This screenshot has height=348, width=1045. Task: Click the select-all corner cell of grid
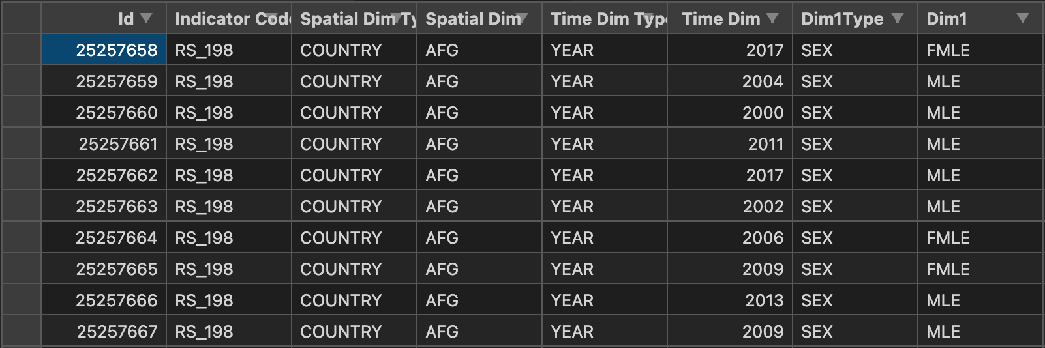[x=21, y=18]
